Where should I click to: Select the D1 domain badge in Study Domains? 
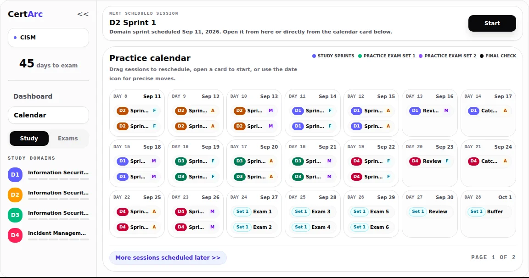(x=15, y=174)
